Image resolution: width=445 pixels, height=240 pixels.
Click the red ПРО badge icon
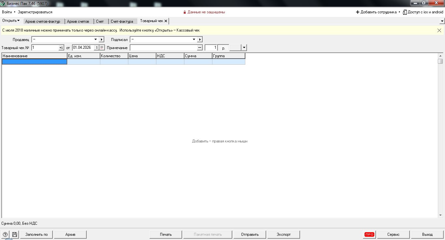[369, 234]
